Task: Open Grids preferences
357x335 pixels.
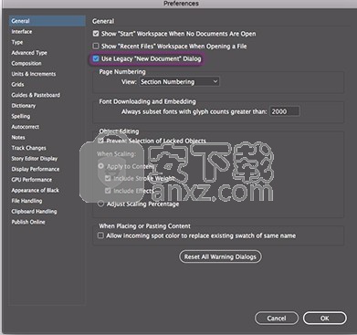Action: point(17,85)
